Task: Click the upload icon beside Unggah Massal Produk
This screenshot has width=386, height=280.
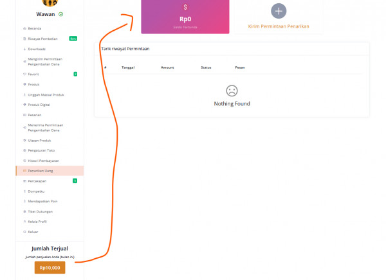Action: coord(24,95)
